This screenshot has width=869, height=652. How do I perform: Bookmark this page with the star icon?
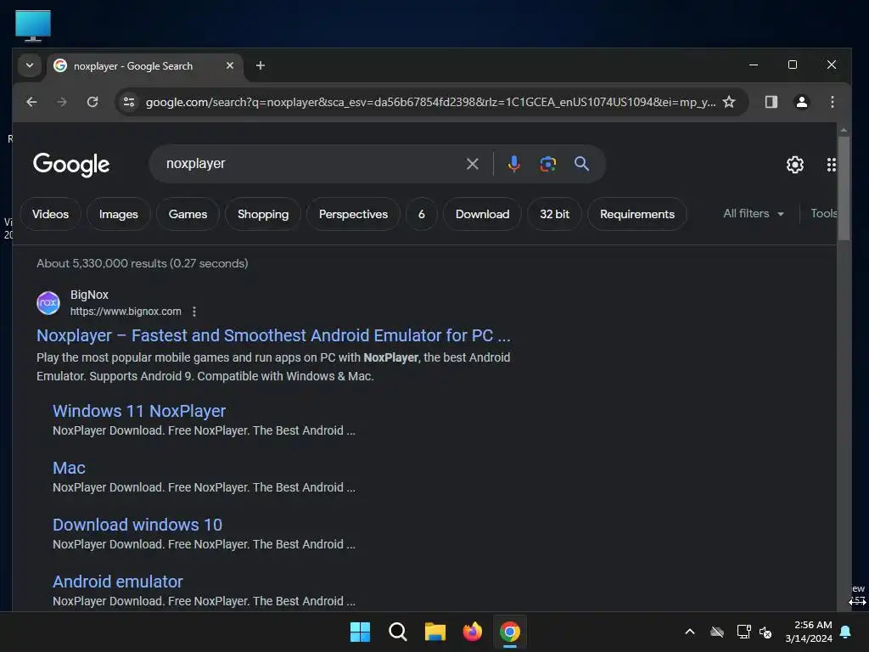729,102
